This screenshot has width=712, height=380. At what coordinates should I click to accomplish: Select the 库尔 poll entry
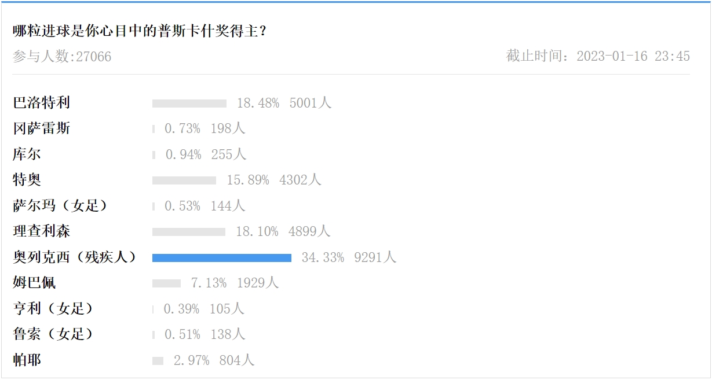[27, 154]
